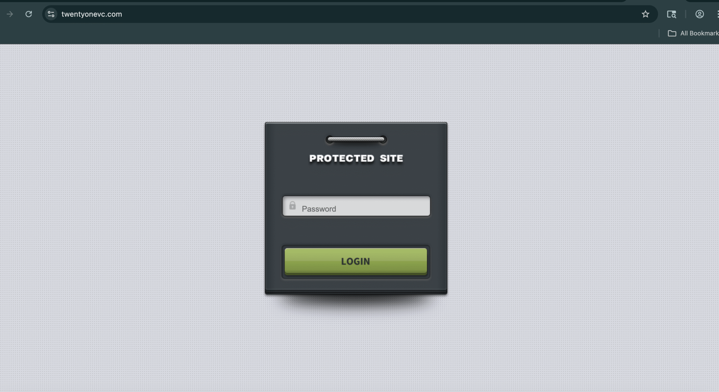Focus the Password input field
The image size is (719, 392).
[356, 206]
